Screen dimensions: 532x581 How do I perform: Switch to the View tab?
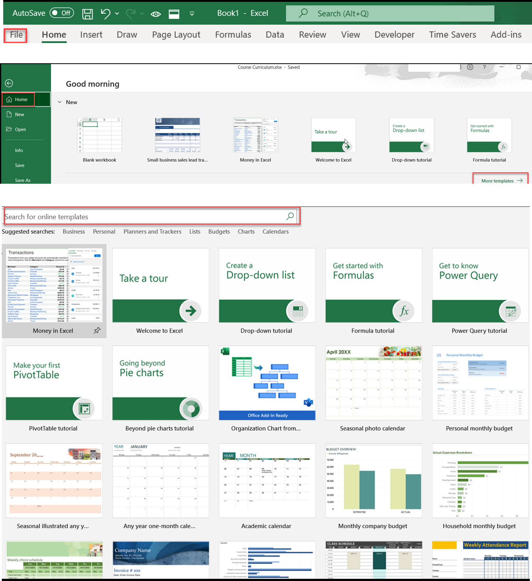click(350, 35)
